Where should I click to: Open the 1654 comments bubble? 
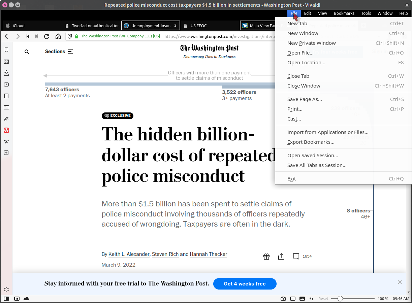click(302, 257)
